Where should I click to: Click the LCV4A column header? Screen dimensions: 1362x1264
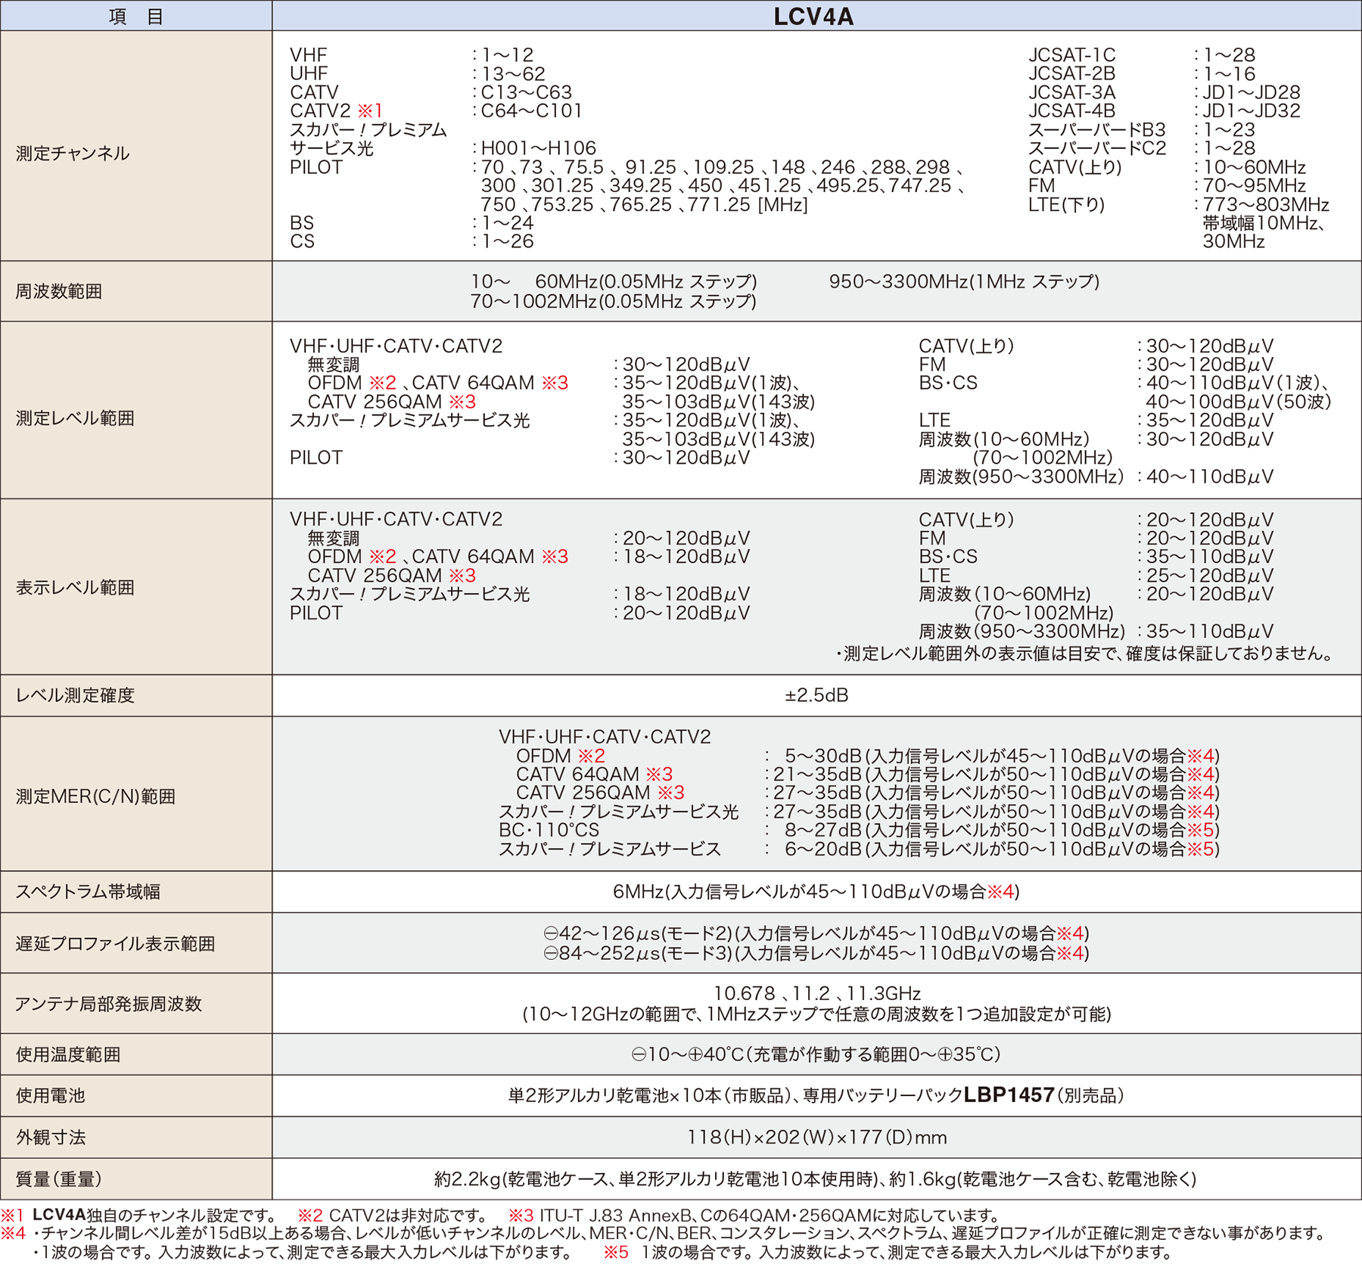point(813,17)
